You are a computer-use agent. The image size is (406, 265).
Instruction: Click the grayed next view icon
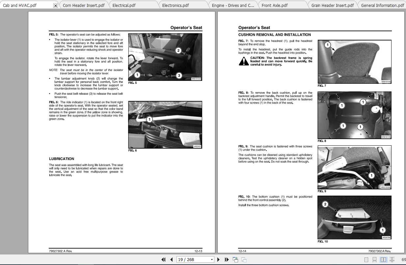coord(244,260)
